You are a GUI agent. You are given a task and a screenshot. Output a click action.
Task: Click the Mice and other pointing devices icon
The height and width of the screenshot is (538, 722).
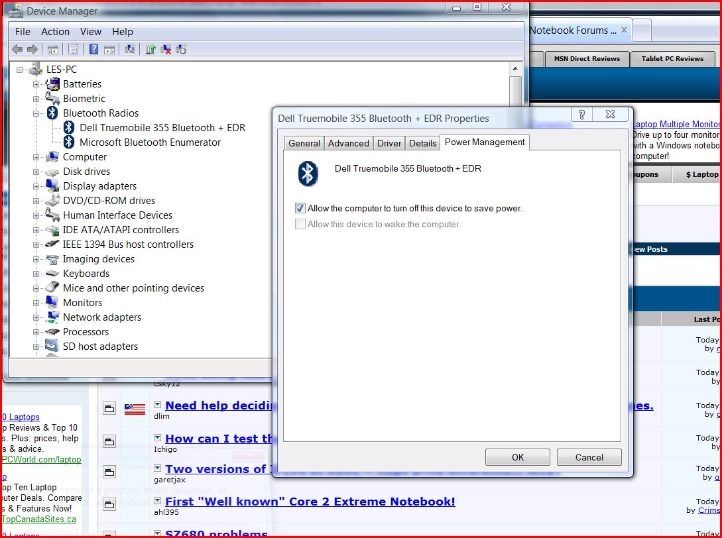point(52,288)
